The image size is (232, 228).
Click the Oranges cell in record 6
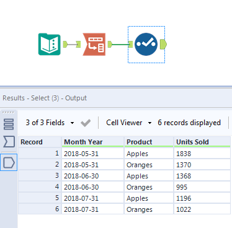pyautogui.click(x=149, y=209)
